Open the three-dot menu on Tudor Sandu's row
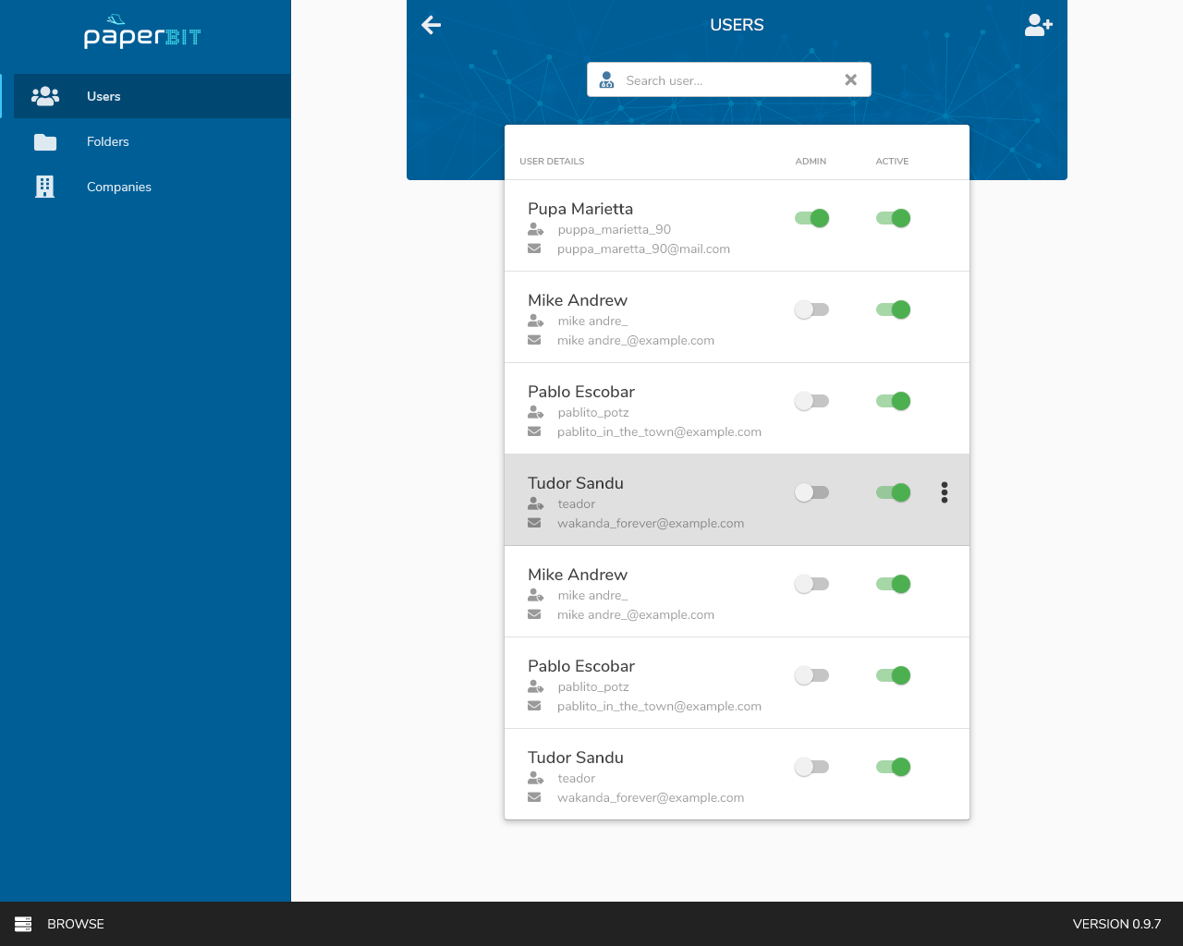 tap(944, 492)
